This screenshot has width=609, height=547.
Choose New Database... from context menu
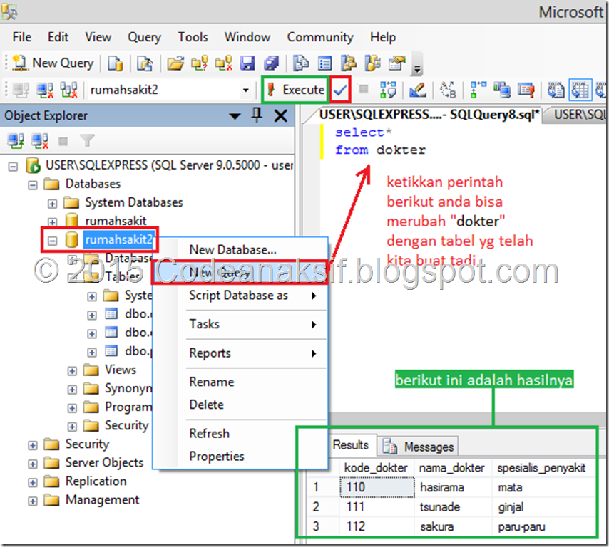[241, 250]
